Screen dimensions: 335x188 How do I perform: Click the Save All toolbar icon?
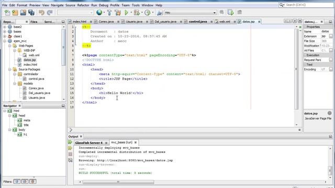click(31, 13)
